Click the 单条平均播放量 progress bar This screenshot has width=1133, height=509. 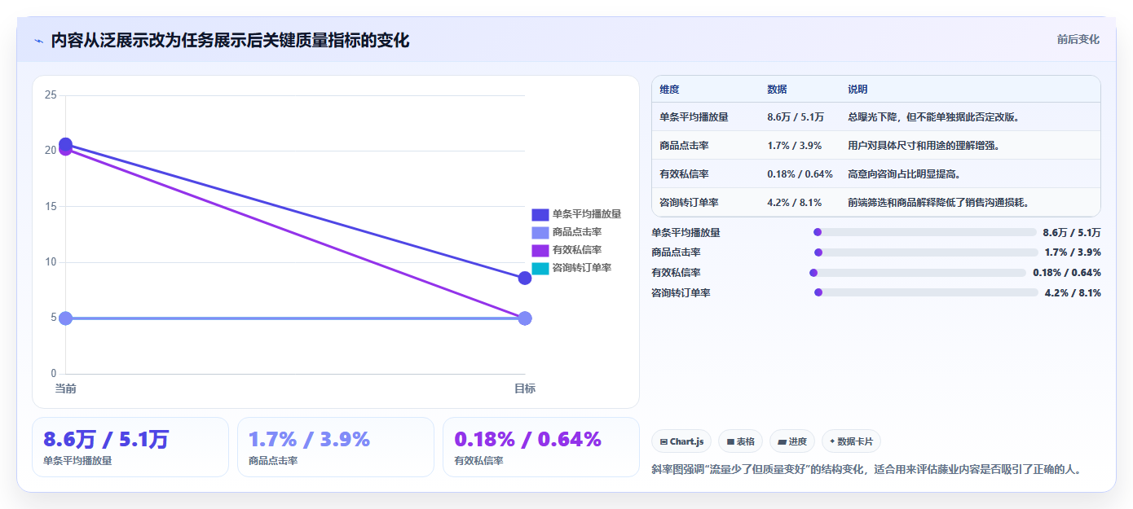pos(924,232)
